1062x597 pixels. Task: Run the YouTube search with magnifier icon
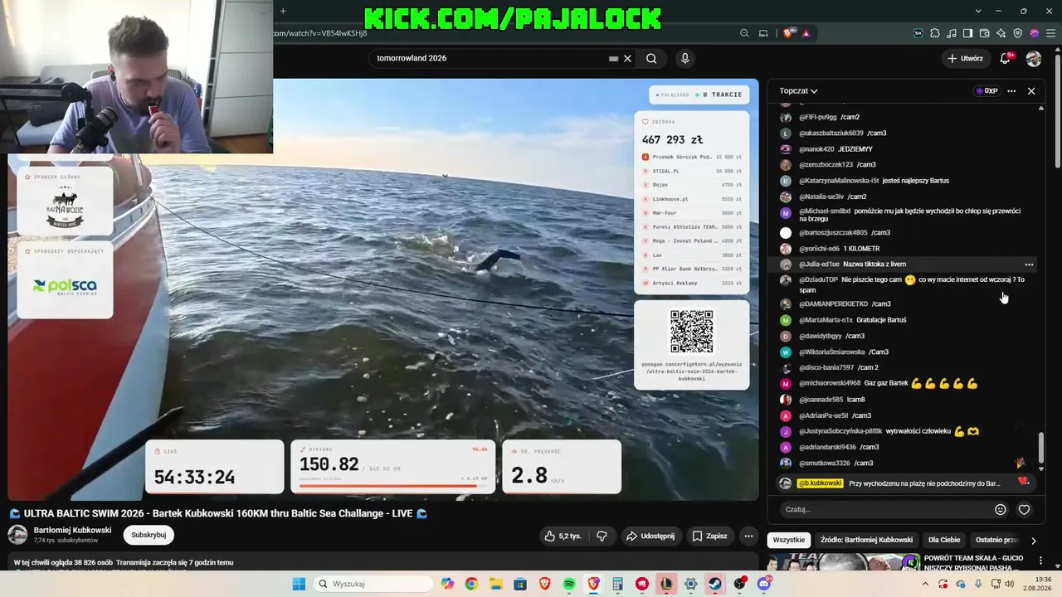click(651, 58)
